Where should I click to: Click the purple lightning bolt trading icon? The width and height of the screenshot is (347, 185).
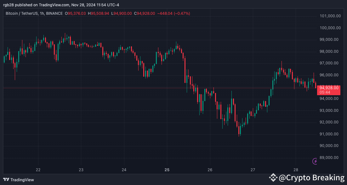point(314,161)
